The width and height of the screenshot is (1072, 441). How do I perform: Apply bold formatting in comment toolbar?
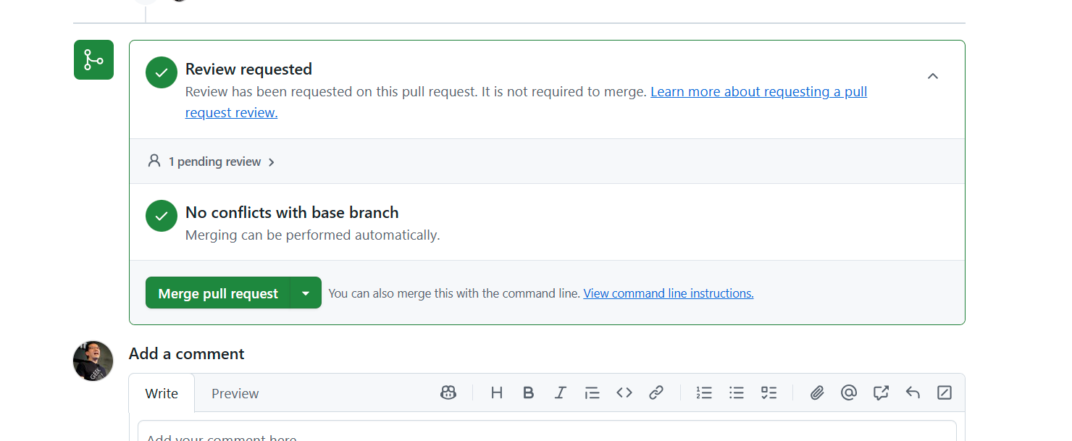(529, 392)
